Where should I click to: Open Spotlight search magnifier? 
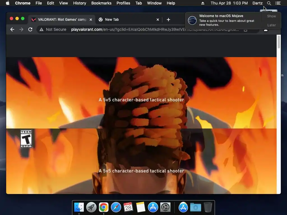(269, 3)
